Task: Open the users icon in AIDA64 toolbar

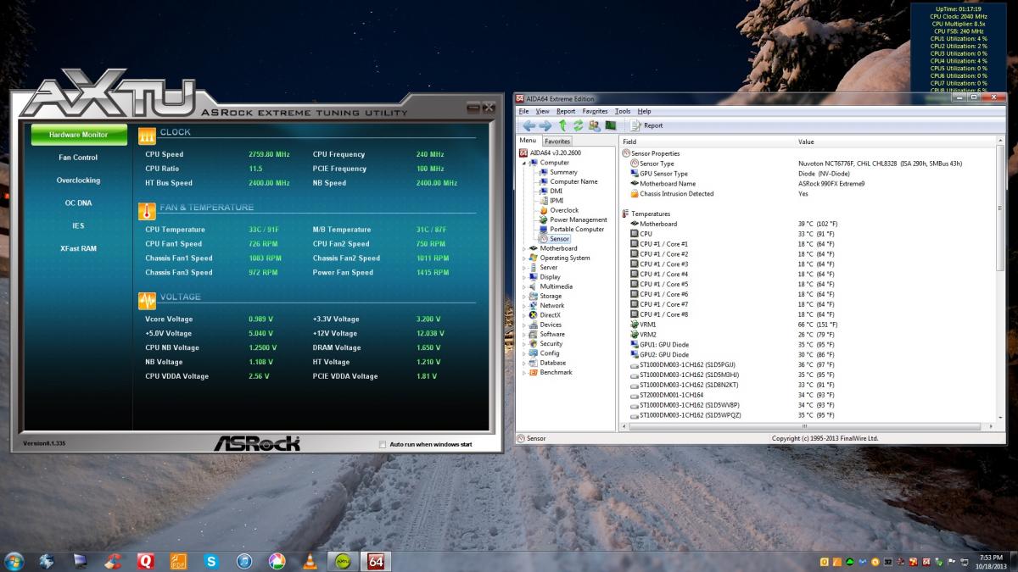Action: 594,125
